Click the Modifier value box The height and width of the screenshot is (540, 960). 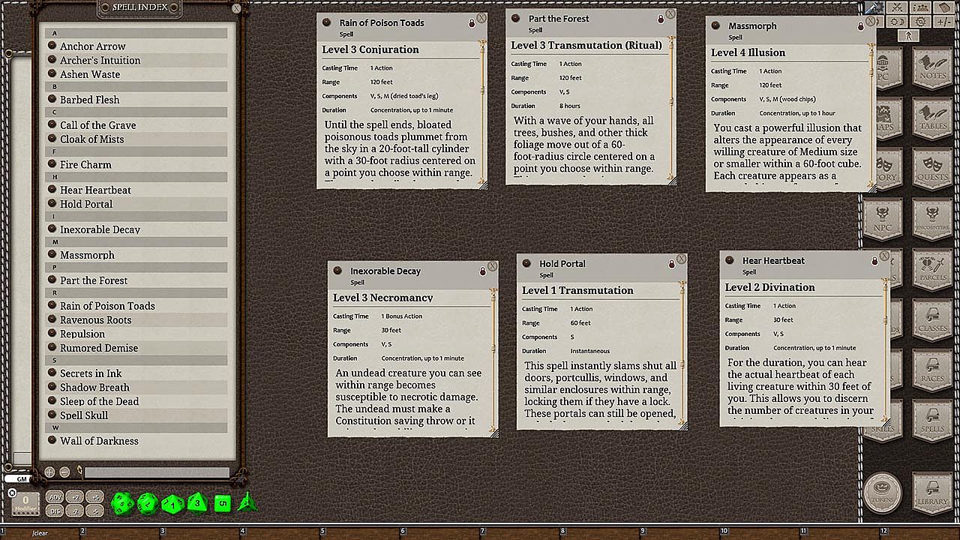tap(25, 503)
